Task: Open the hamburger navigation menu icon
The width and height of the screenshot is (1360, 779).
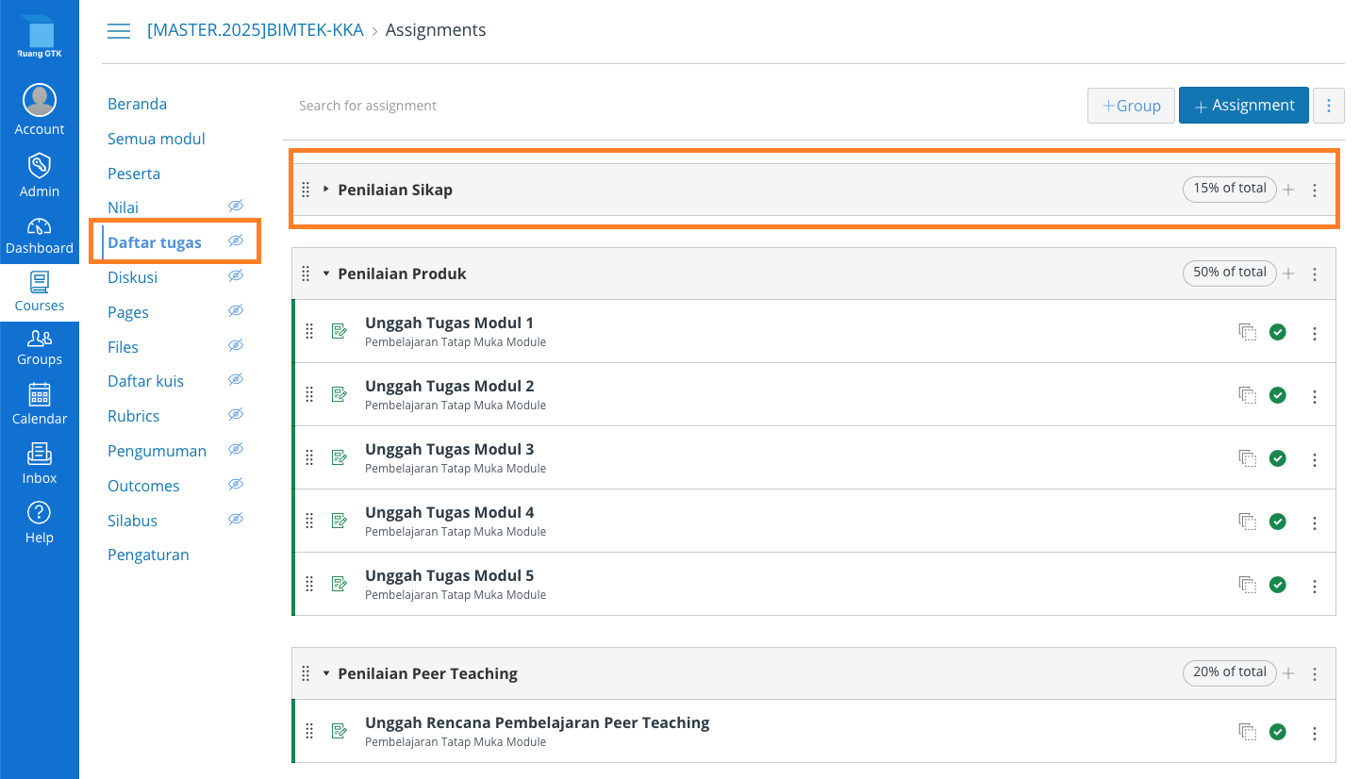Action: tap(119, 31)
